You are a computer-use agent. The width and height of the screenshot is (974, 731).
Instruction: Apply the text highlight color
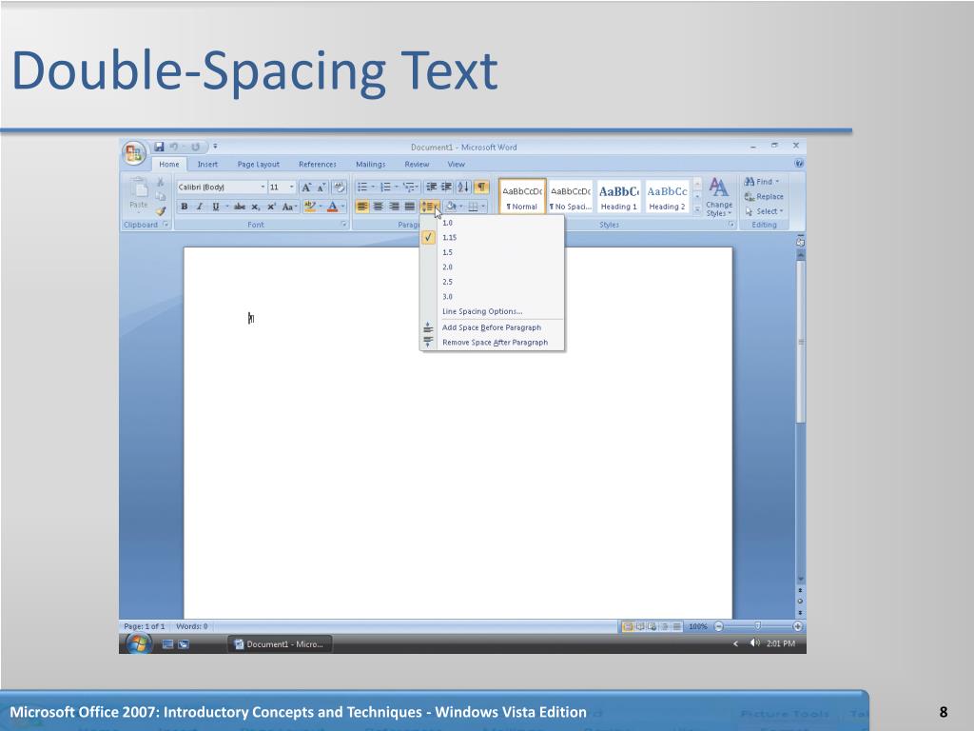tap(310, 207)
